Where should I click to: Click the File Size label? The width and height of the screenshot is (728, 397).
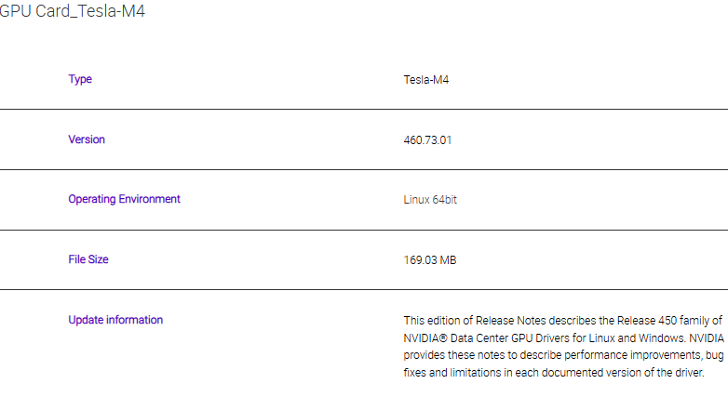point(88,259)
